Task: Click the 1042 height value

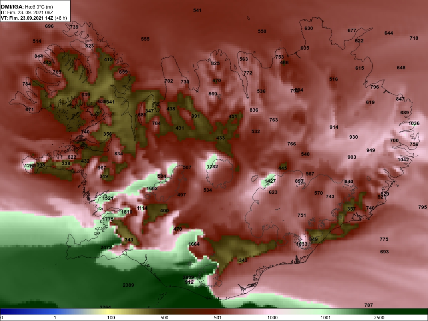Action: tap(404, 160)
